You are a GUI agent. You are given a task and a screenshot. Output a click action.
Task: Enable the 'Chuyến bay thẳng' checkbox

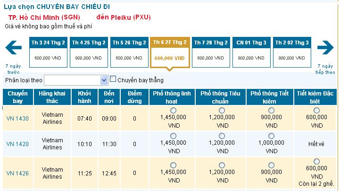pos(113,79)
